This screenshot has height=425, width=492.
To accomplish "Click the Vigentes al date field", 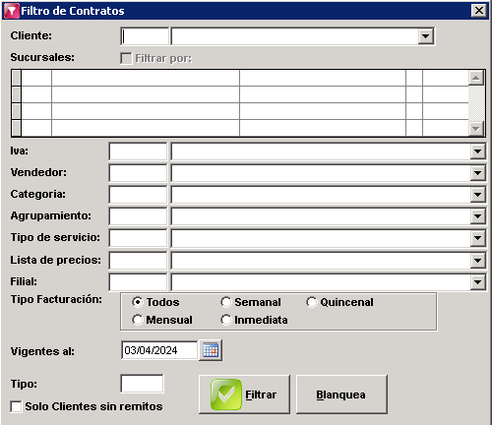I will (159, 350).
